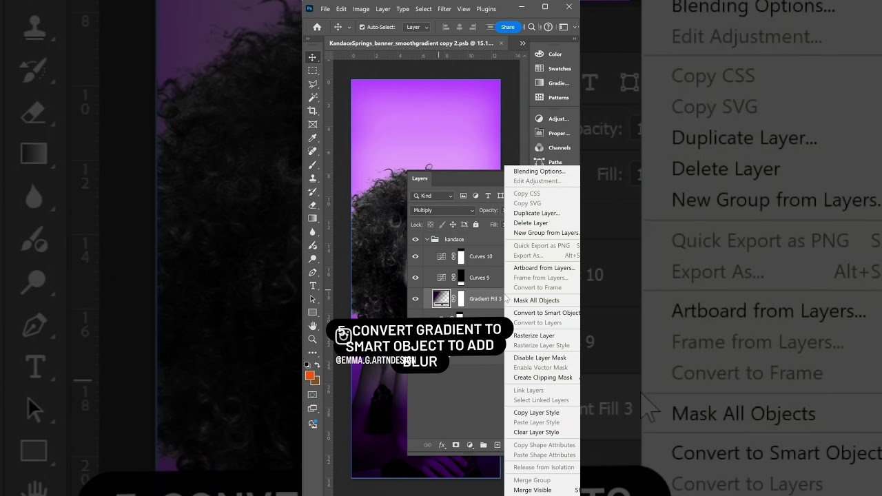Select the Magic Wand tool
The width and height of the screenshot is (882, 496).
pos(313,98)
